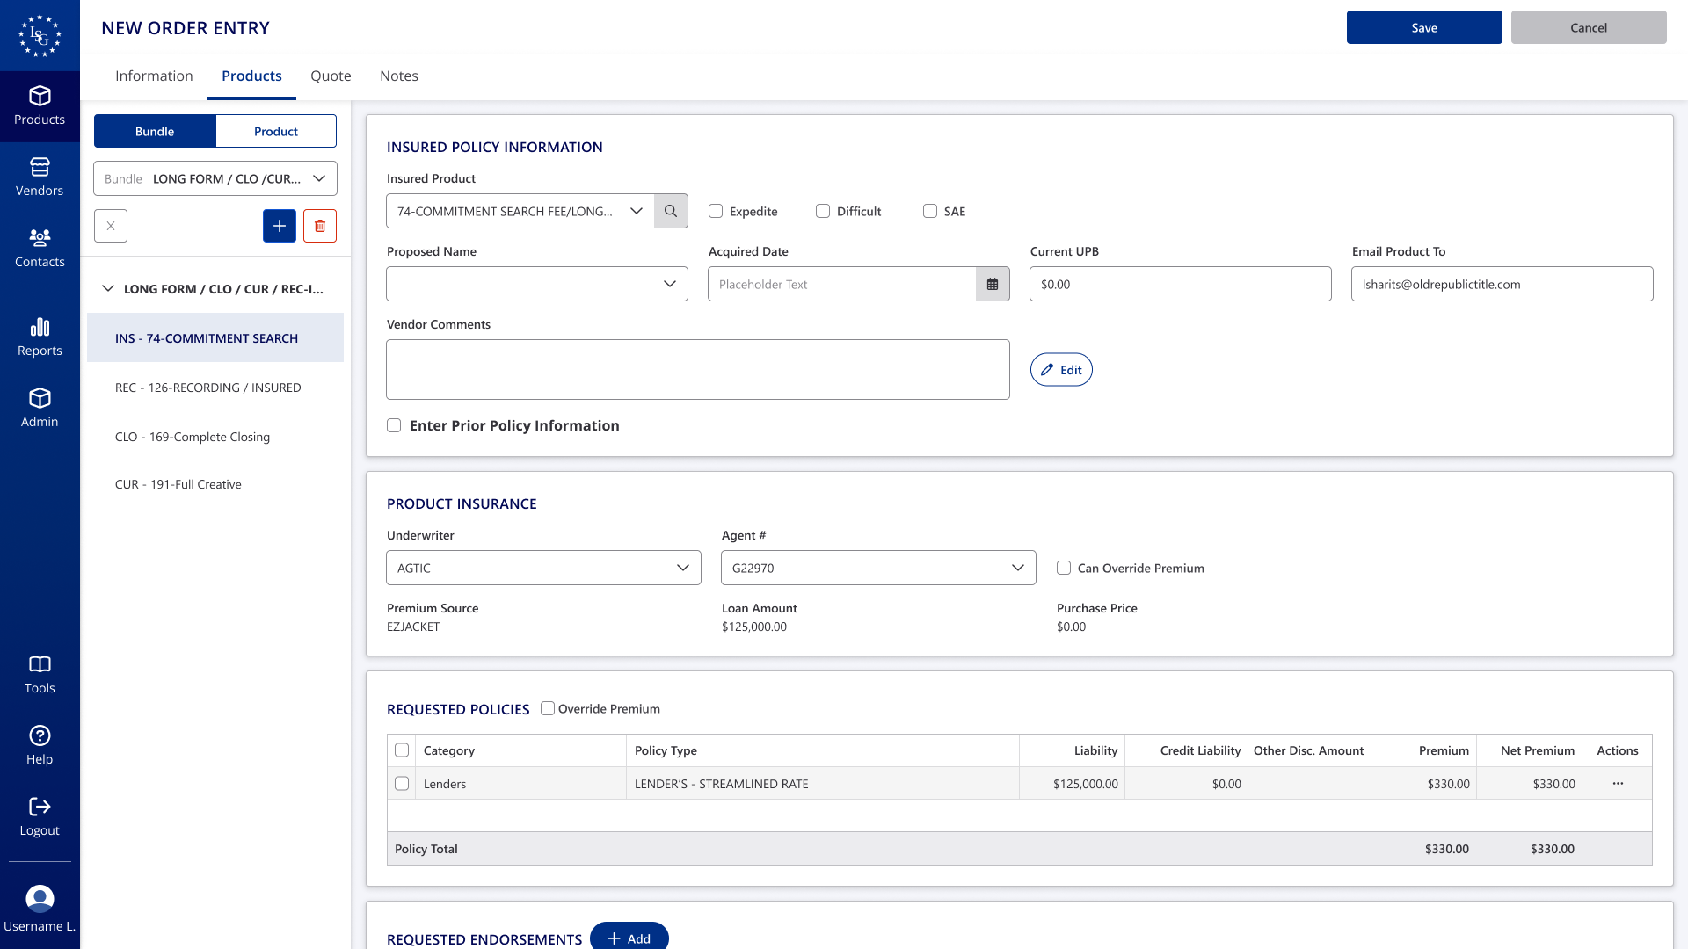Toggle Can Override Premium checkbox
Viewport: 1688px width, 949px height.
coord(1064,568)
